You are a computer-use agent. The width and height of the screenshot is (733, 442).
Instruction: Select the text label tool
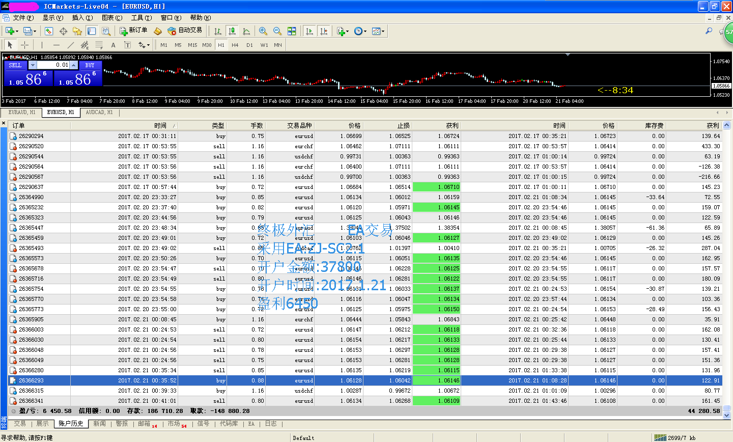(x=127, y=45)
